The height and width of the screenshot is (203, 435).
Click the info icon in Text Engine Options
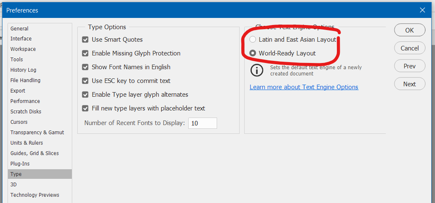coord(257,70)
